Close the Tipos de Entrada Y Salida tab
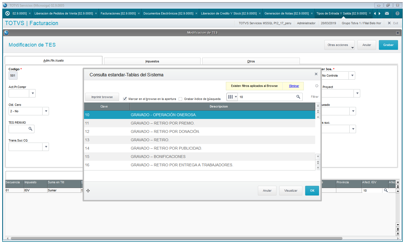 pos(370,13)
